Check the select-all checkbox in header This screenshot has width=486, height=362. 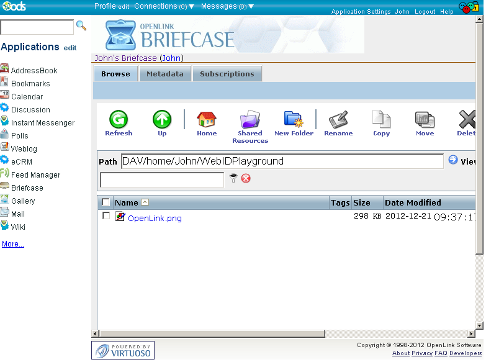pos(106,202)
